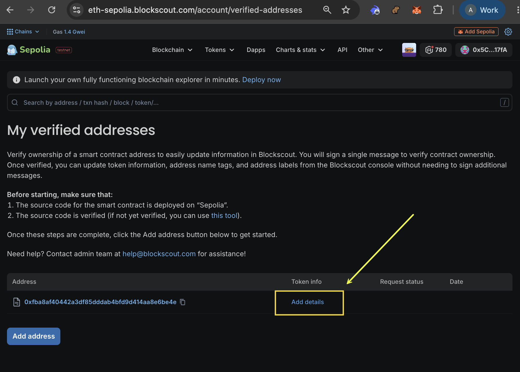Click the Token info column header
520x372 pixels.
pos(306,282)
